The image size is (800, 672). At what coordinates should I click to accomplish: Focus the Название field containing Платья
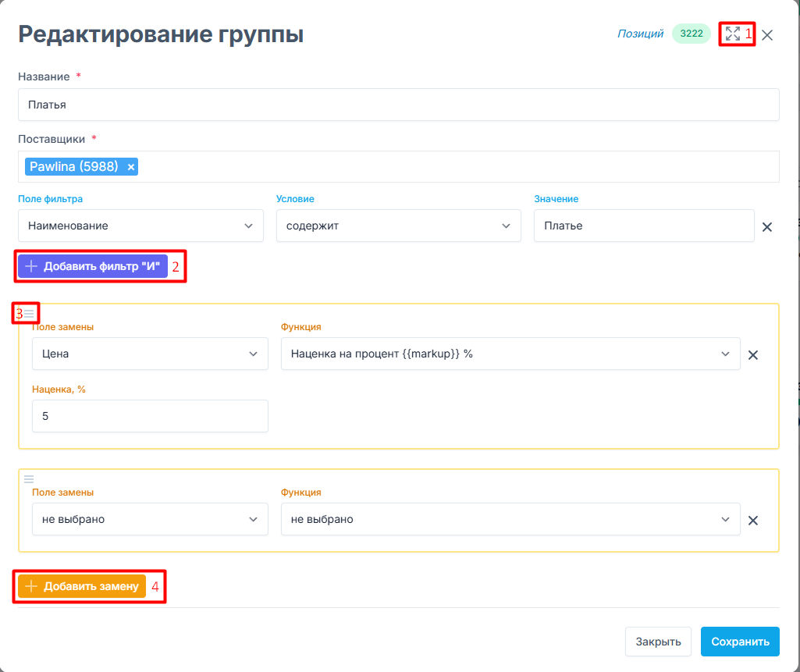click(398, 105)
